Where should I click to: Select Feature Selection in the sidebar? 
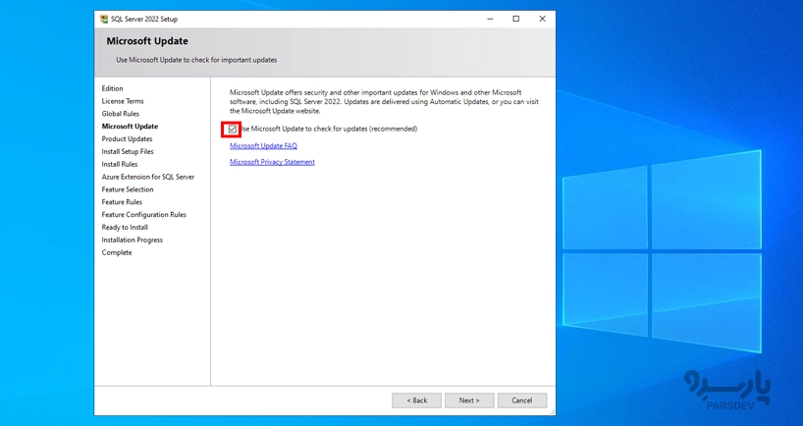[x=128, y=189]
